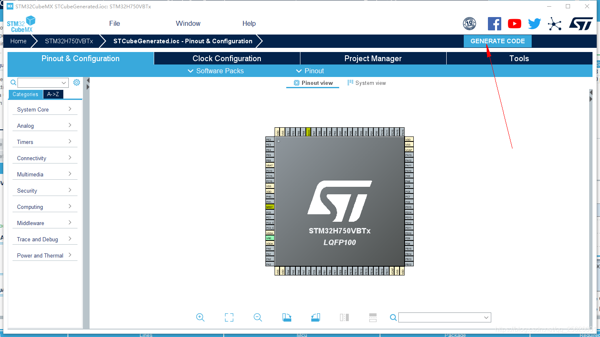The width and height of the screenshot is (600, 337).
Task: Switch to the Categories tab
Action: [25, 94]
